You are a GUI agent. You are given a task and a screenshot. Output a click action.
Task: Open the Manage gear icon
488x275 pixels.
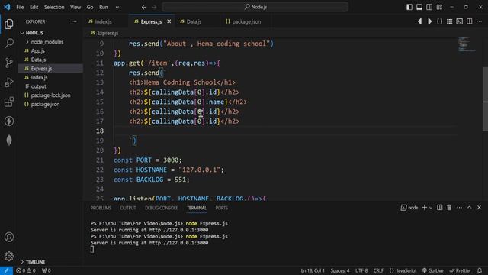click(x=9, y=257)
